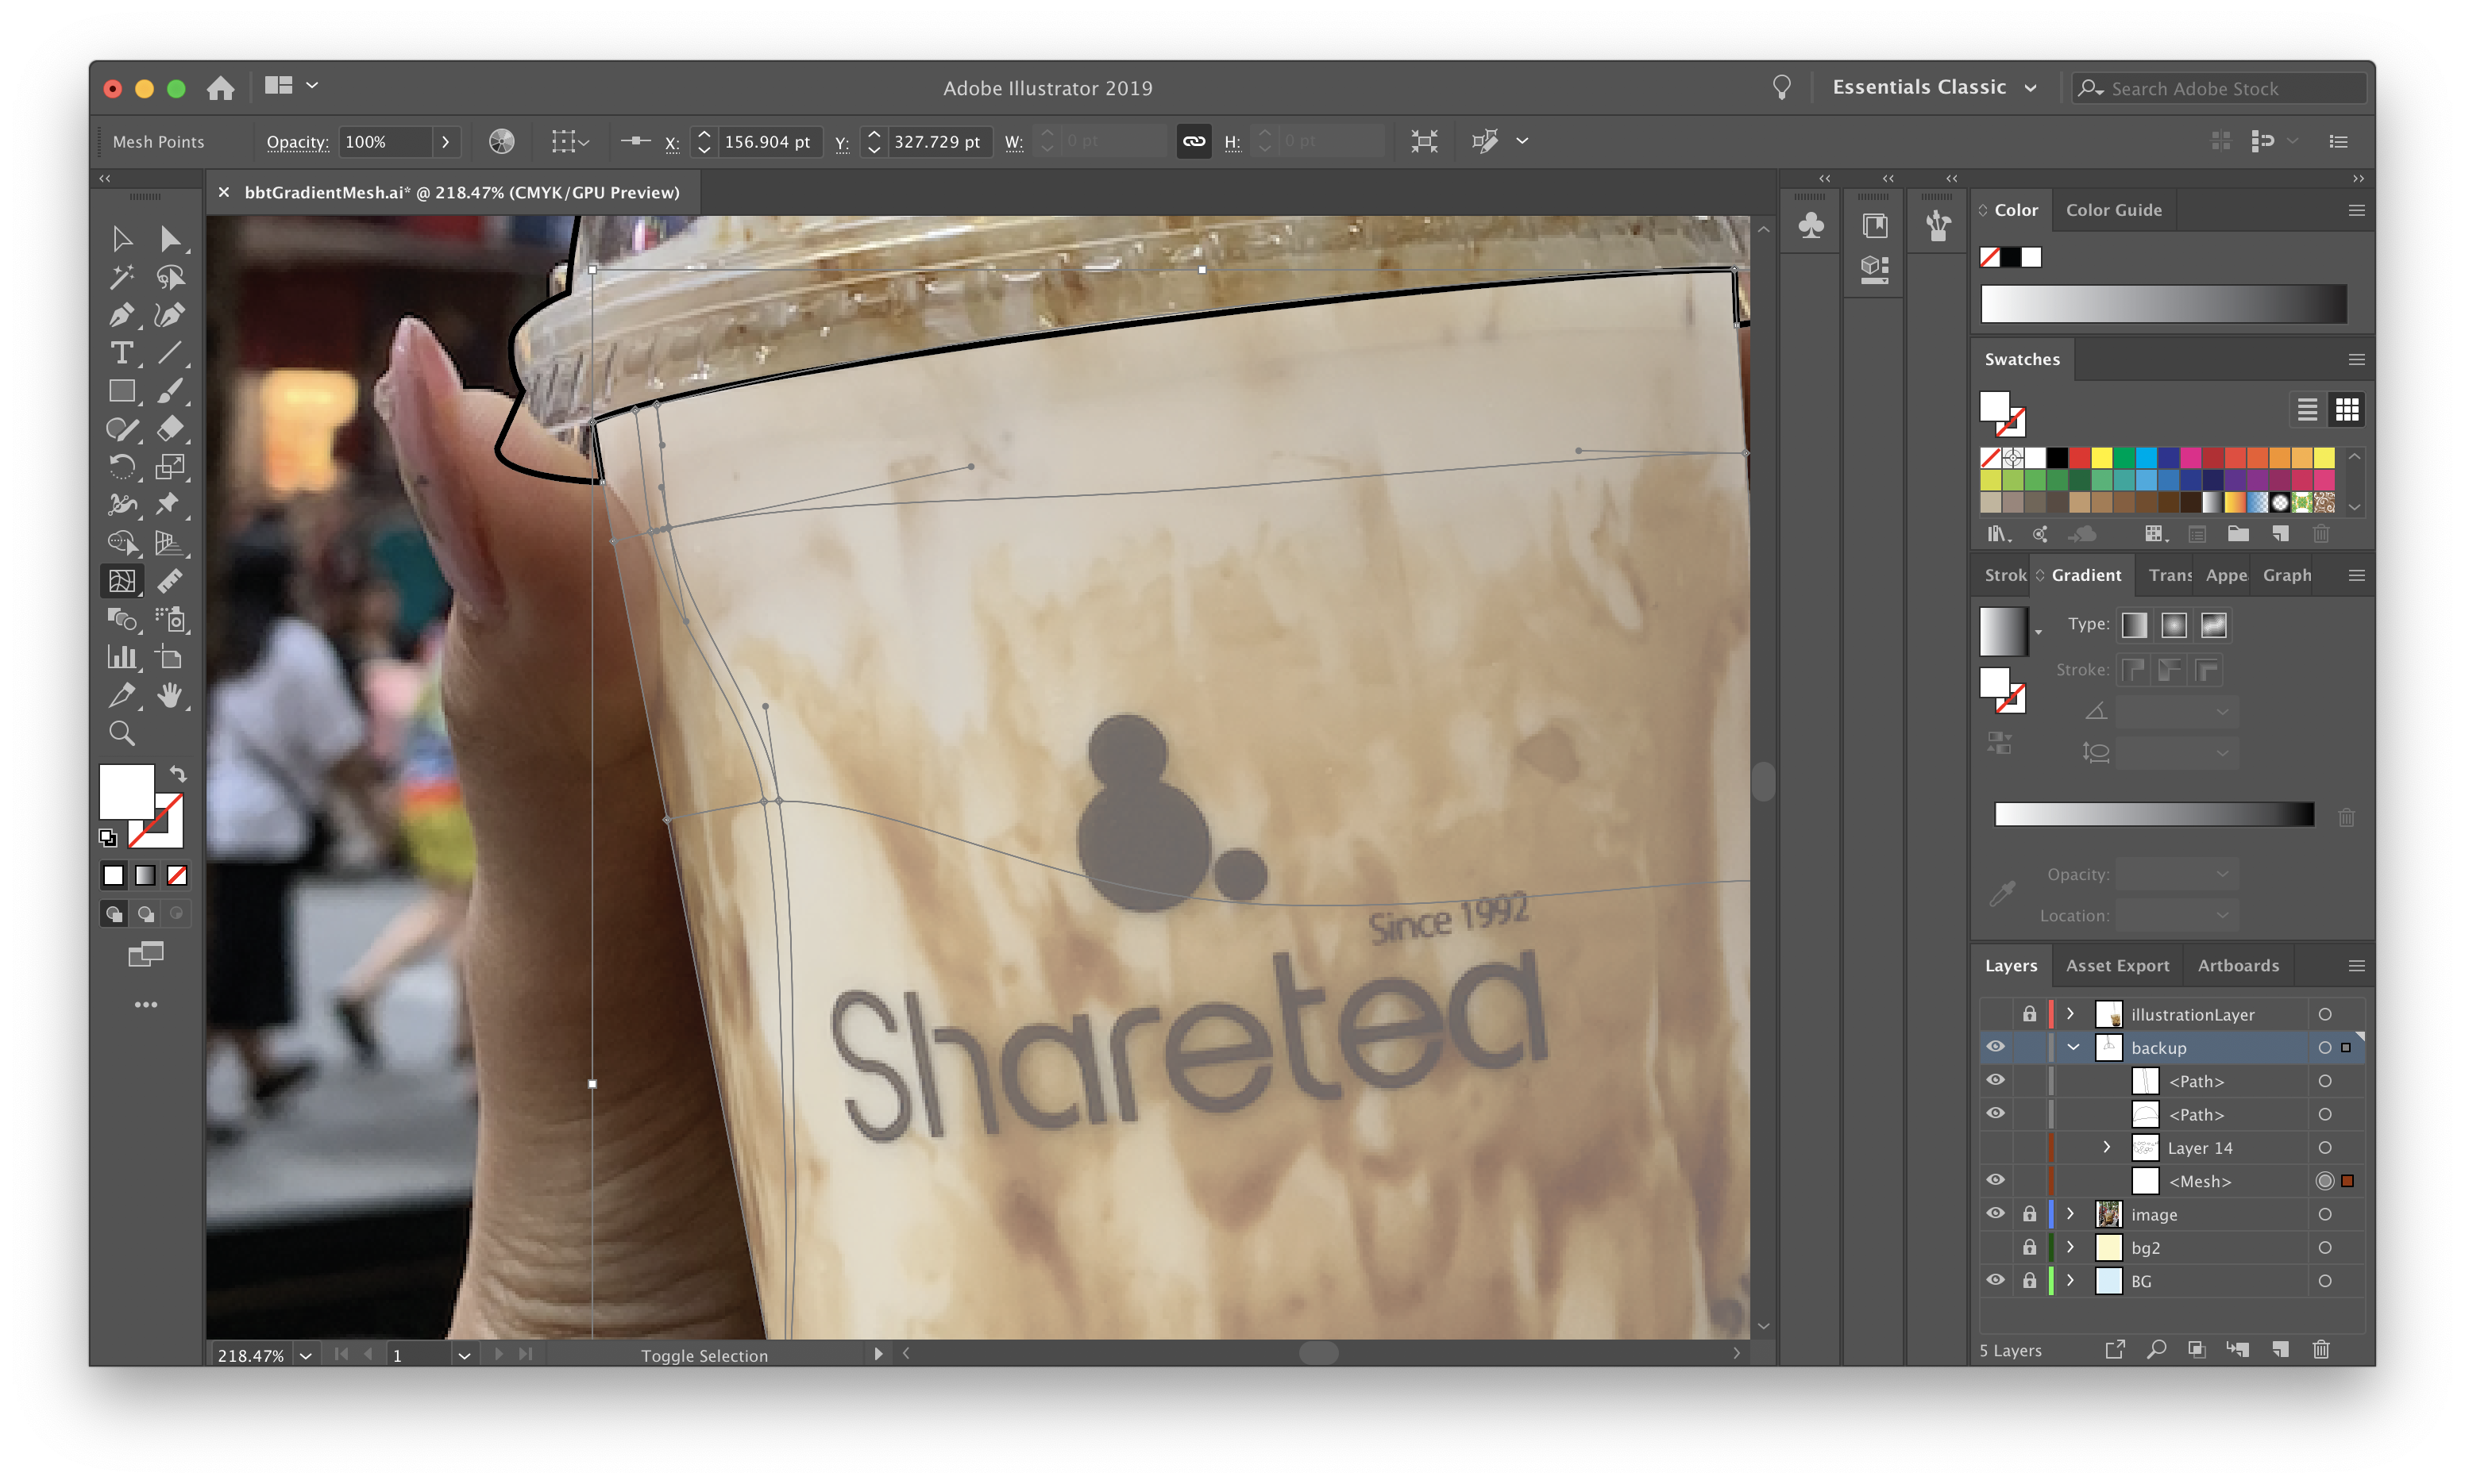Open the arrange documents dropdown

[x=291, y=86]
